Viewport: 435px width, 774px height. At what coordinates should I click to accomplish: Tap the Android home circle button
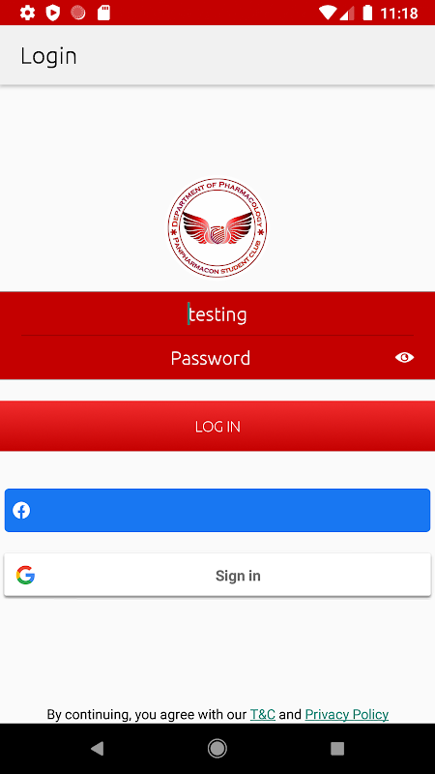[x=217, y=749]
